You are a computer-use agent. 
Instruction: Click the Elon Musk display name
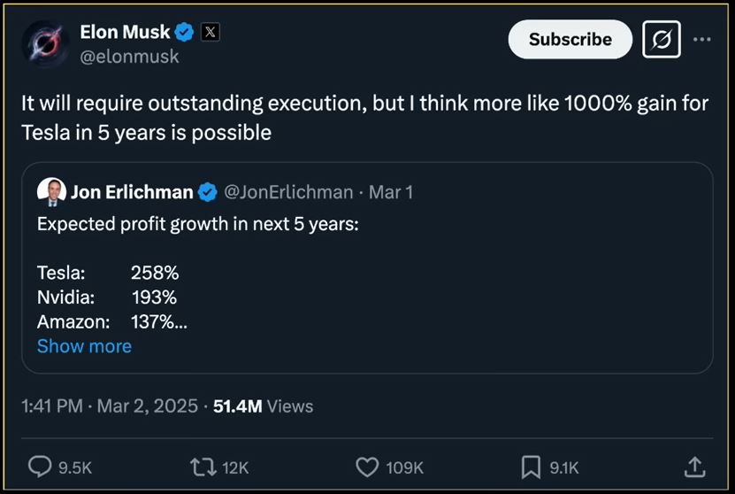point(126,33)
